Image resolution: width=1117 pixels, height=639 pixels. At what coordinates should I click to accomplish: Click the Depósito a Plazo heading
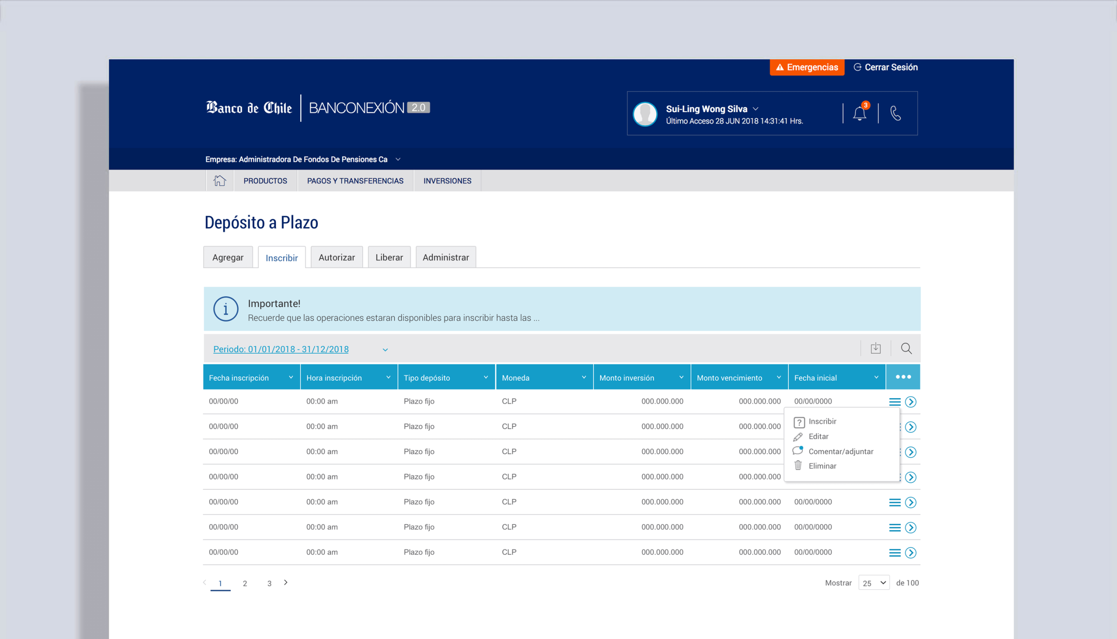coord(261,222)
